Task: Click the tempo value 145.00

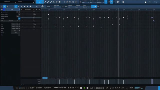Action: coord(131,87)
